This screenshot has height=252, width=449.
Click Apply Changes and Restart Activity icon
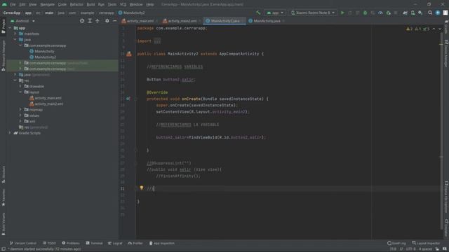350,13
